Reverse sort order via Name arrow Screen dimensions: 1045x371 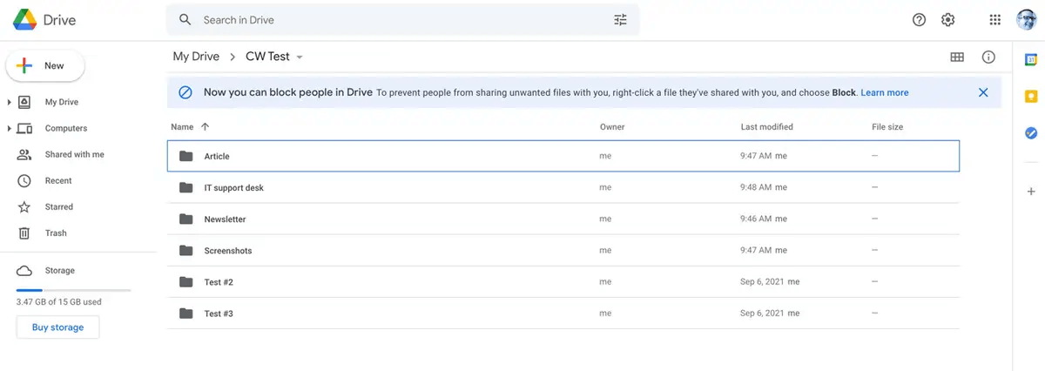[206, 127]
